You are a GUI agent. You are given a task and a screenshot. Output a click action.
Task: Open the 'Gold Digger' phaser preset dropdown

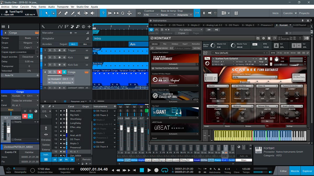point(218,106)
